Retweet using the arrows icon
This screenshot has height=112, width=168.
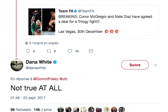(x=49, y=51)
